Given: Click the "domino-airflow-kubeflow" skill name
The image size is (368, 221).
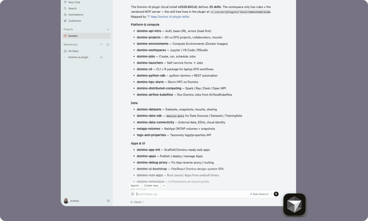Looking at the screenshot, I should pyautogui.click(x=155, y=95).
